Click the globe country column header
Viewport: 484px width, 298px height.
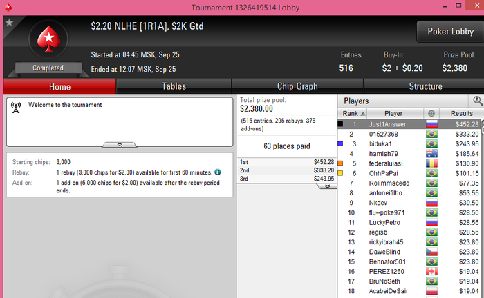[x=431, y=113]
